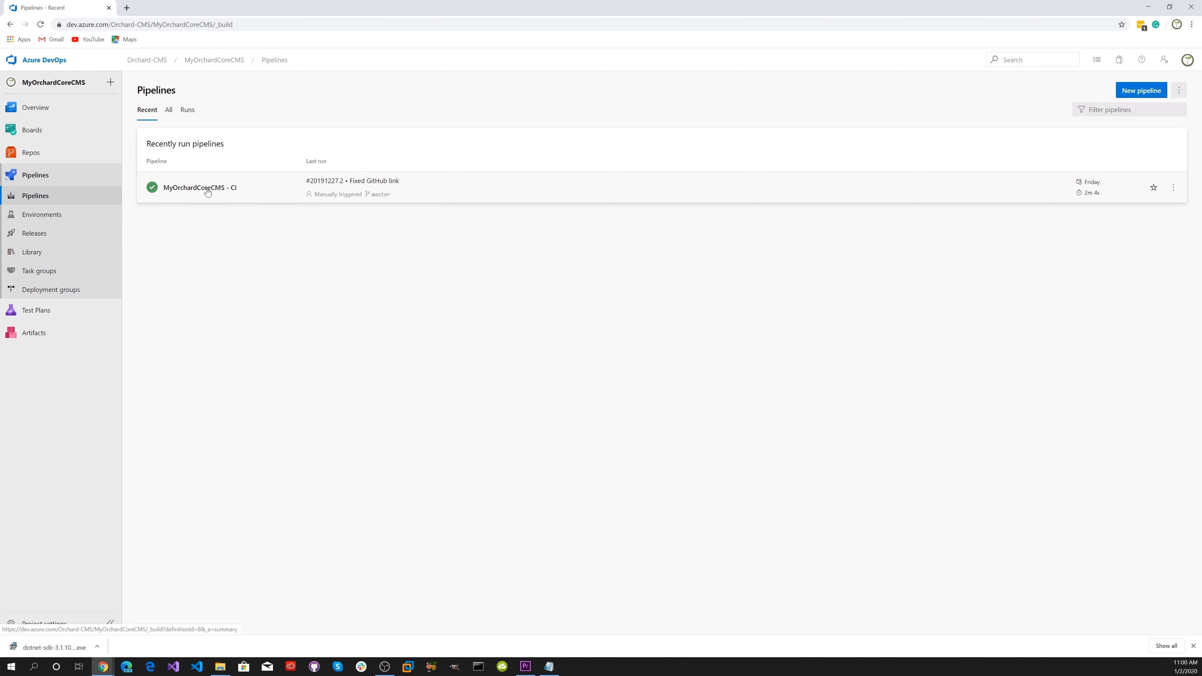
Task: Open the MyOrchardCoreCMS project name
Action: click(x=53, y=82)
